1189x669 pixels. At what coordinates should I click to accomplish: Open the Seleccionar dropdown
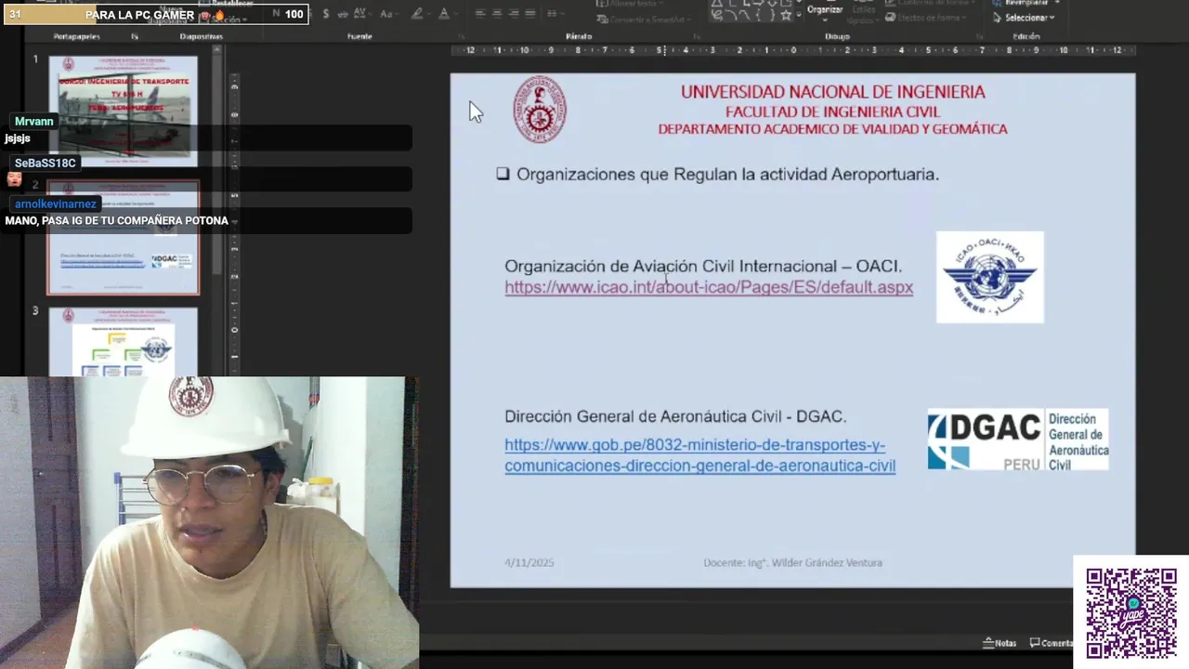click(1024, 18)
